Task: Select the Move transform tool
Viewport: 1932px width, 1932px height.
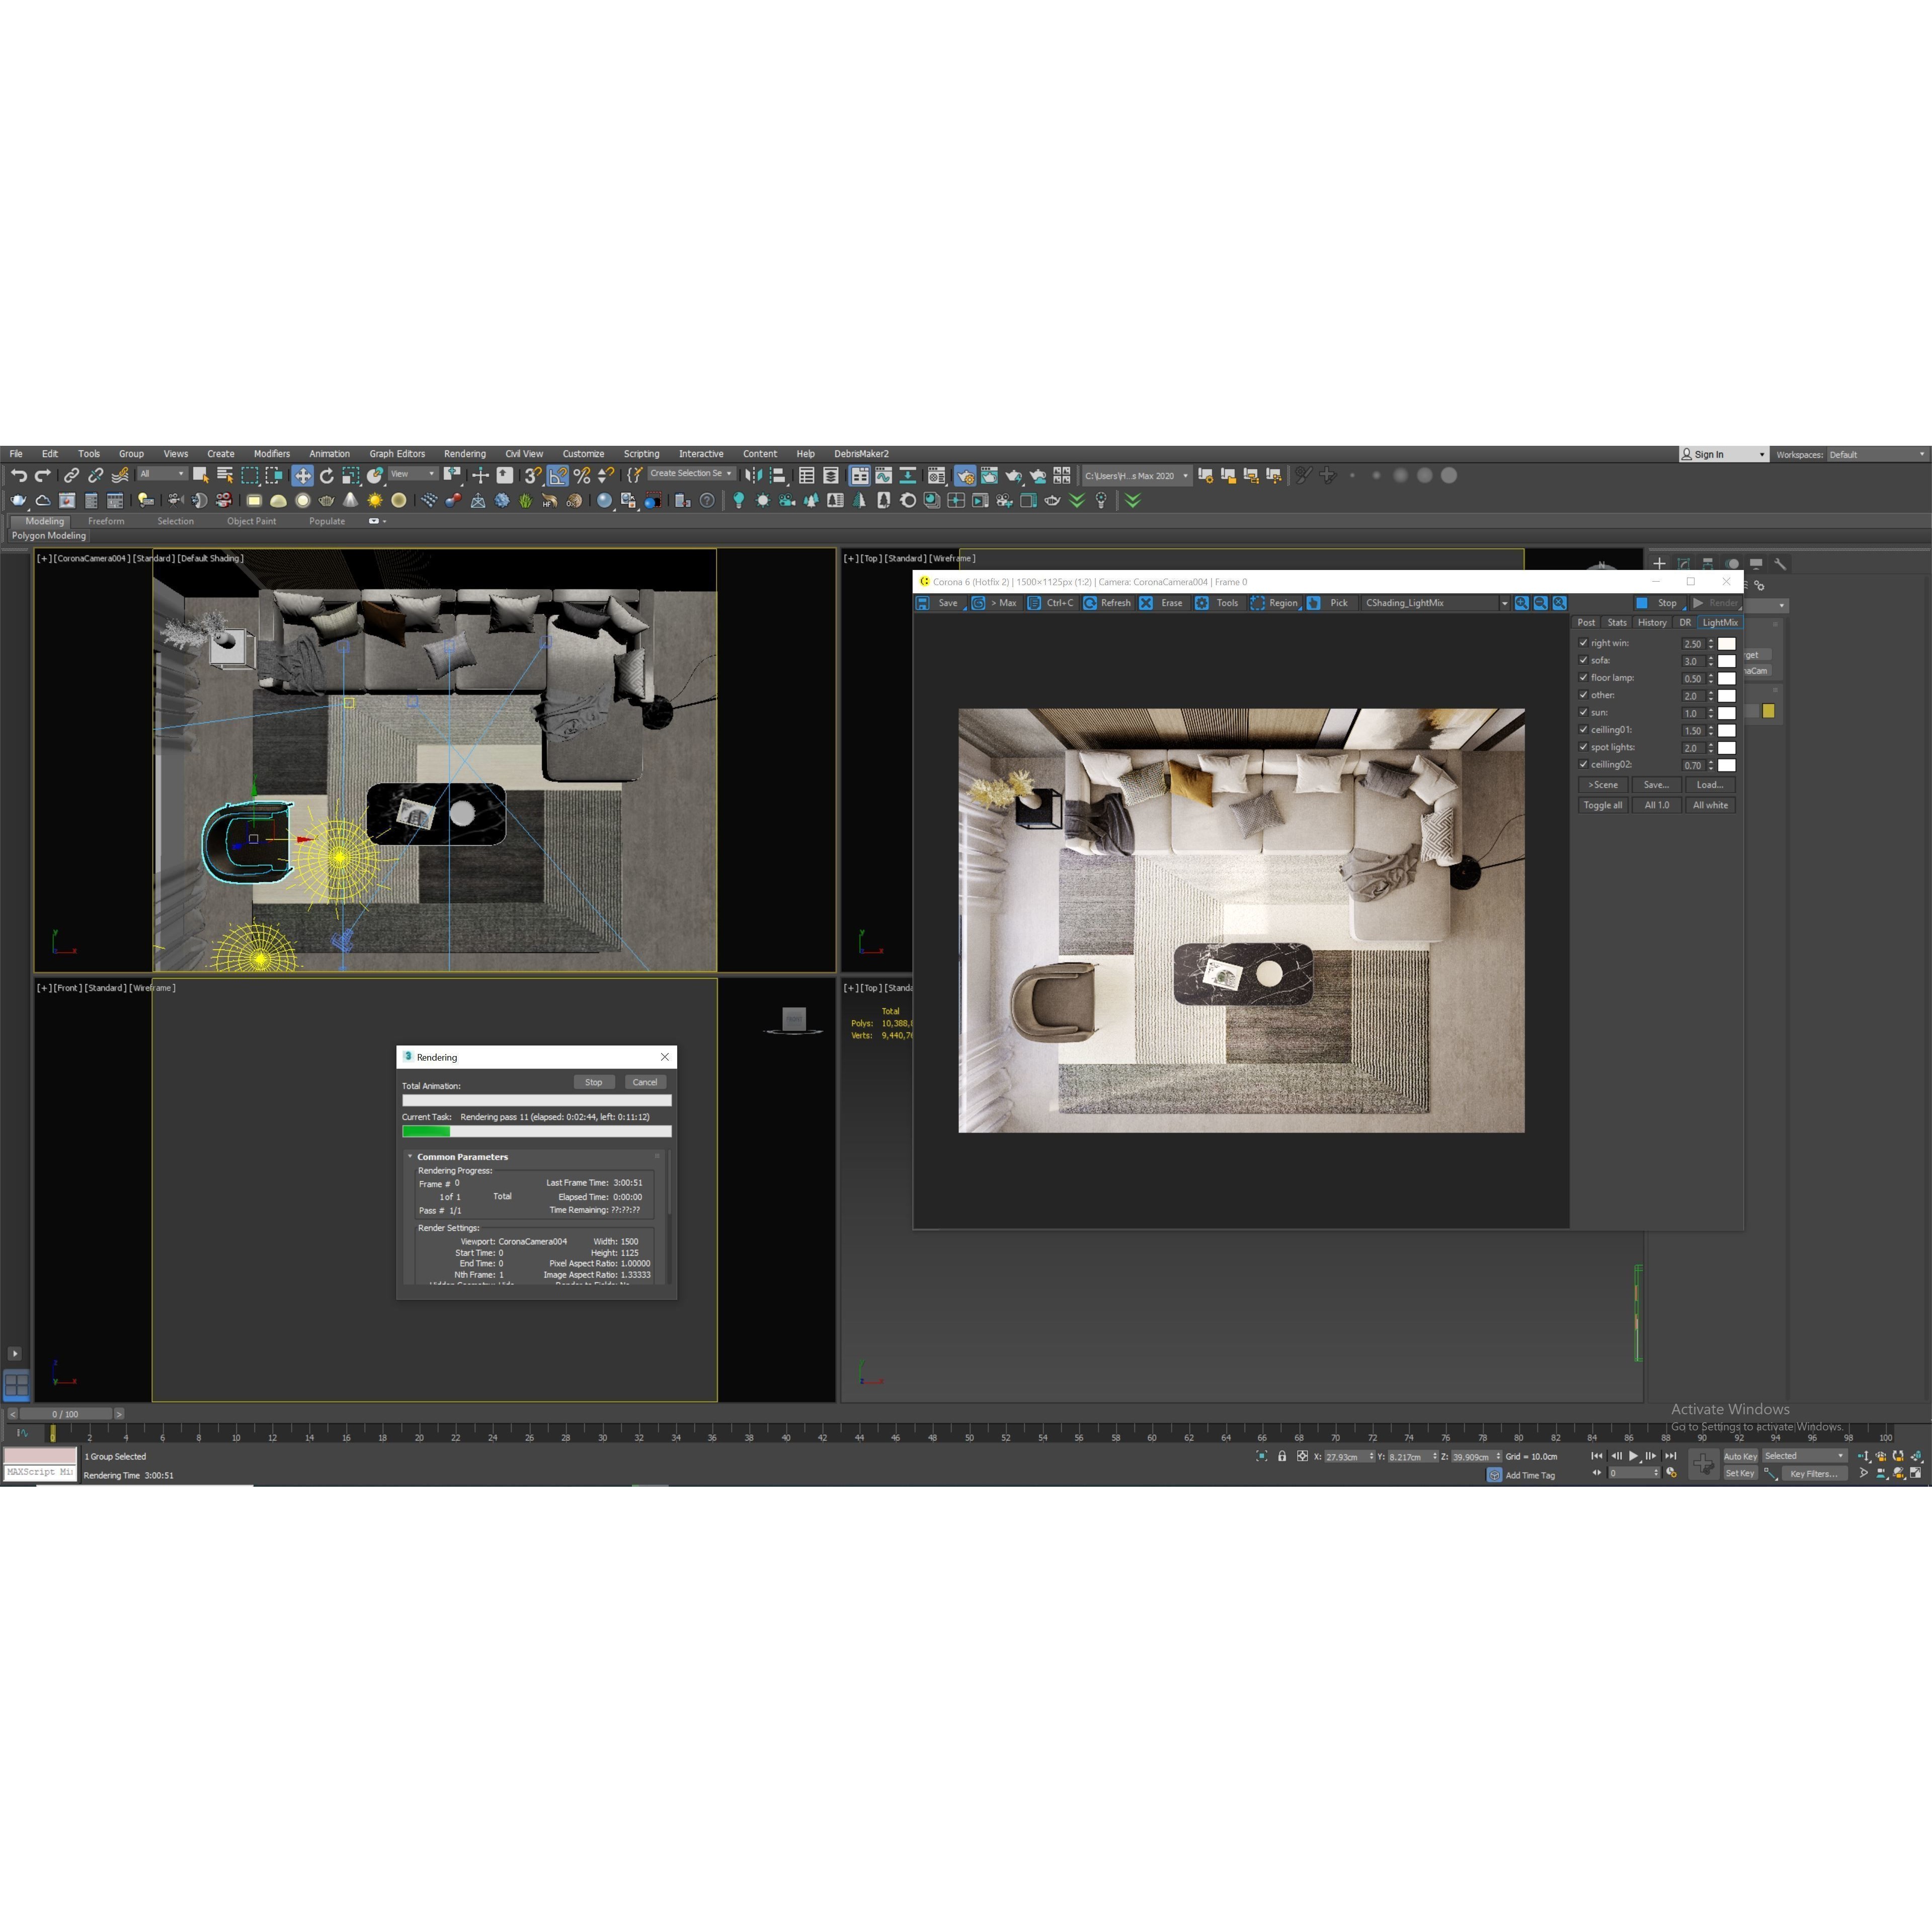Action: coord(302,476)
